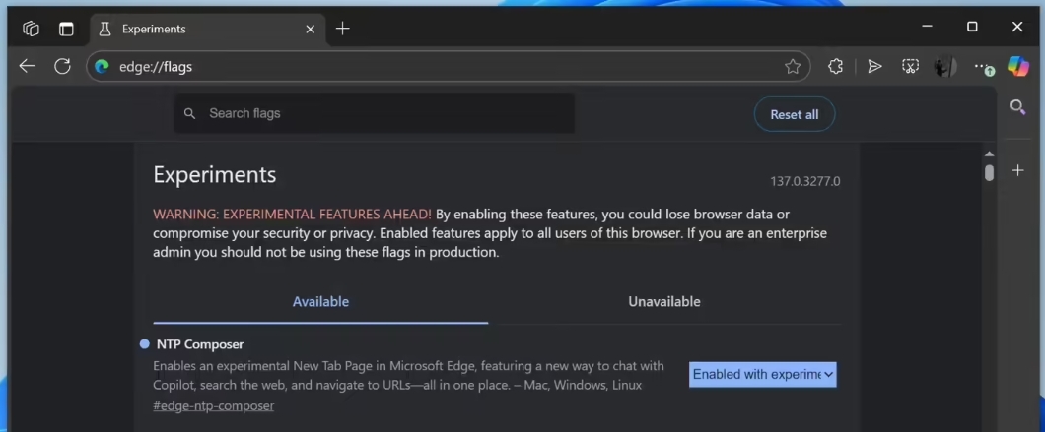The height and width of the screenshot is (432, 1045).
Task: Click the page scrollbar thumb
Action: [x=989, y=173]
